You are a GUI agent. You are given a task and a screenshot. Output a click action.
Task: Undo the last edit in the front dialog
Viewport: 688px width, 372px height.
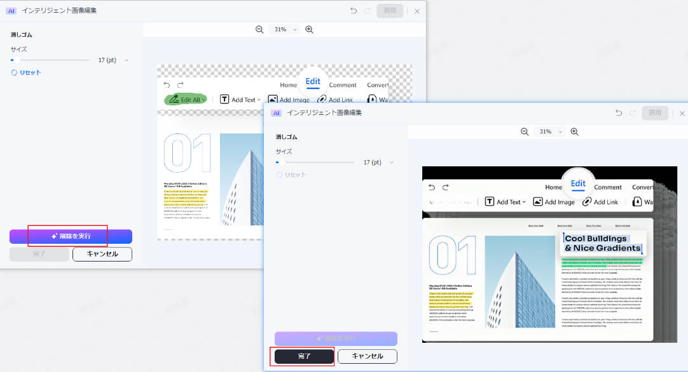(617, 112)
